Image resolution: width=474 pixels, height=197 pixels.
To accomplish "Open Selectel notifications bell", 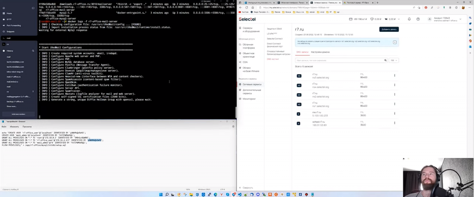I will [409, 19].
